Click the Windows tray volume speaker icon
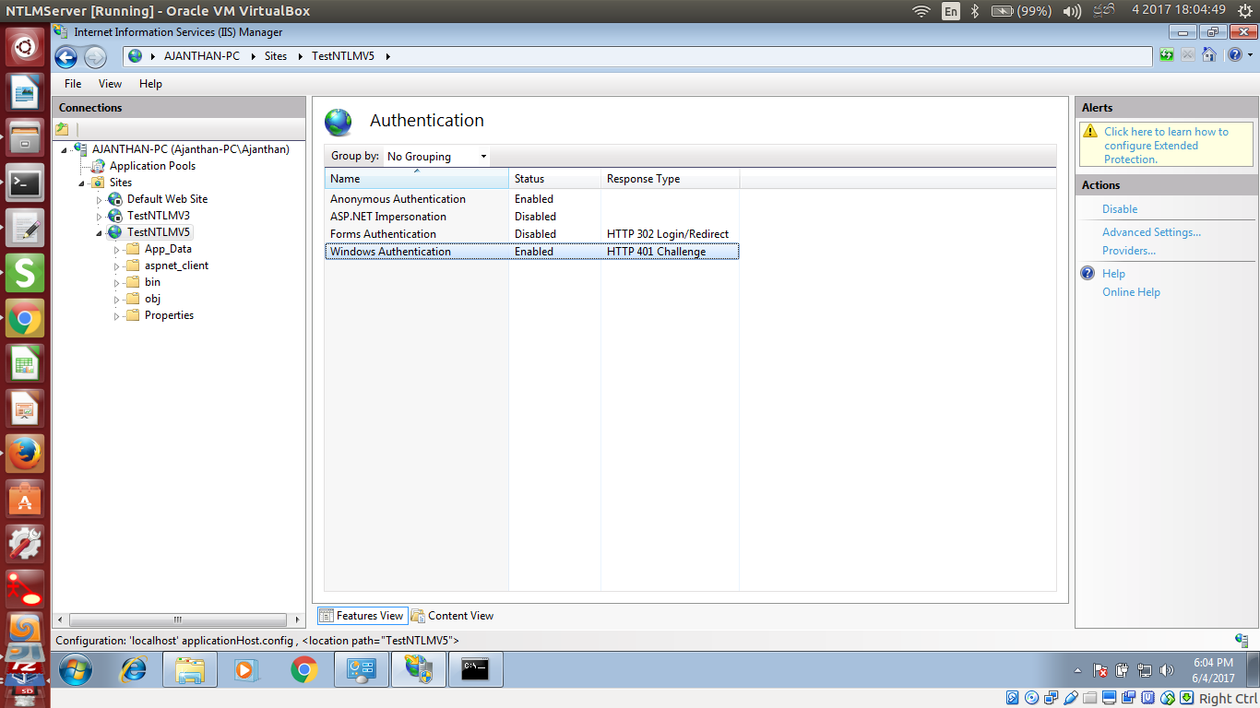 [1167, 670]
